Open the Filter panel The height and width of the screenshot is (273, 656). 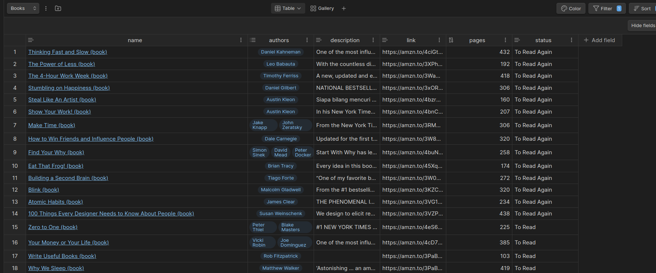click(x=607, y=8)
